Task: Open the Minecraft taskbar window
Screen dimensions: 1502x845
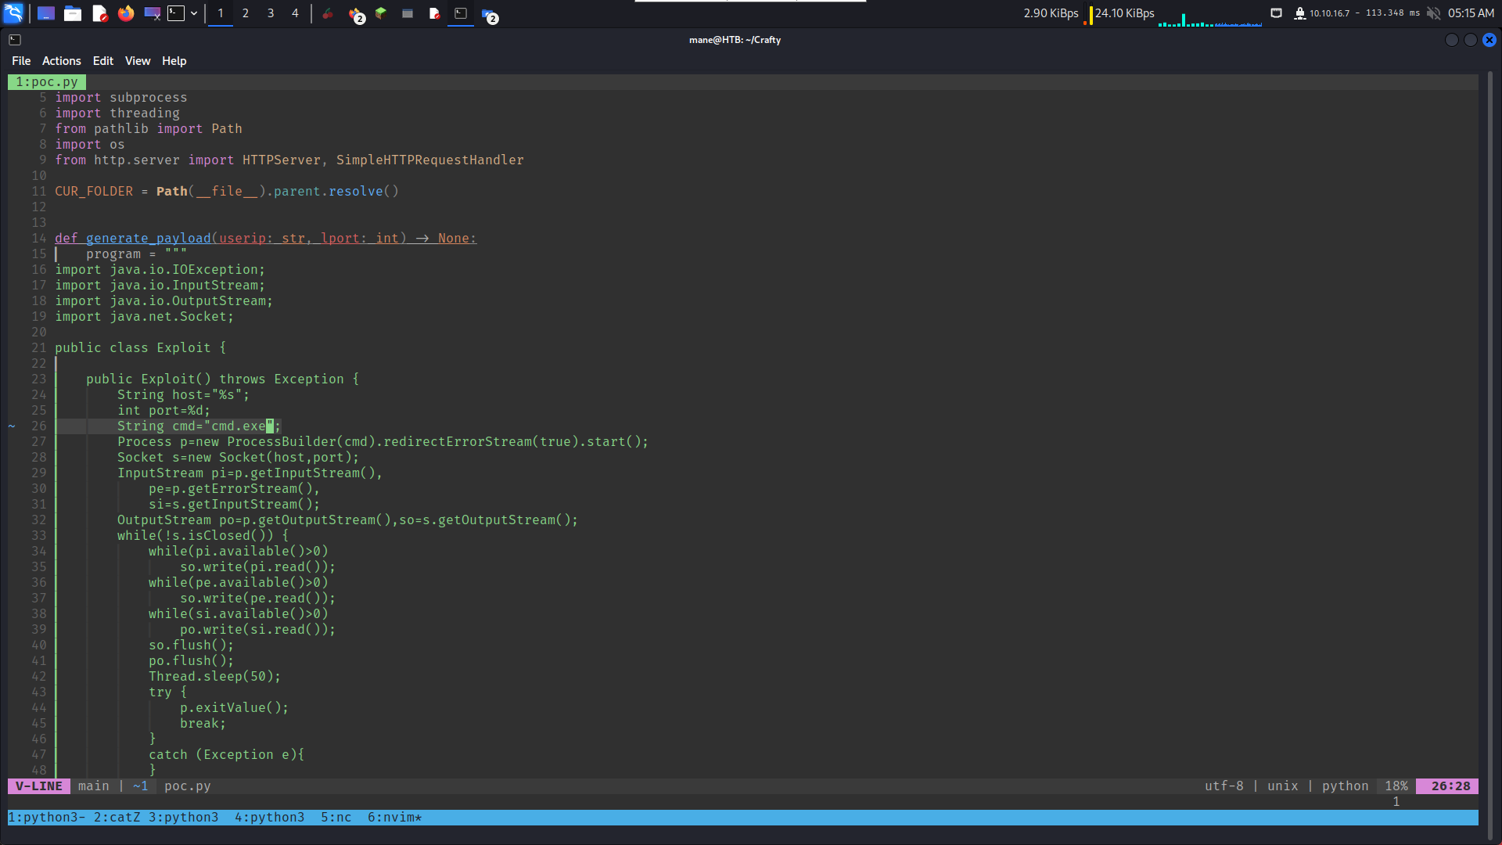Action: pos(381,13)
